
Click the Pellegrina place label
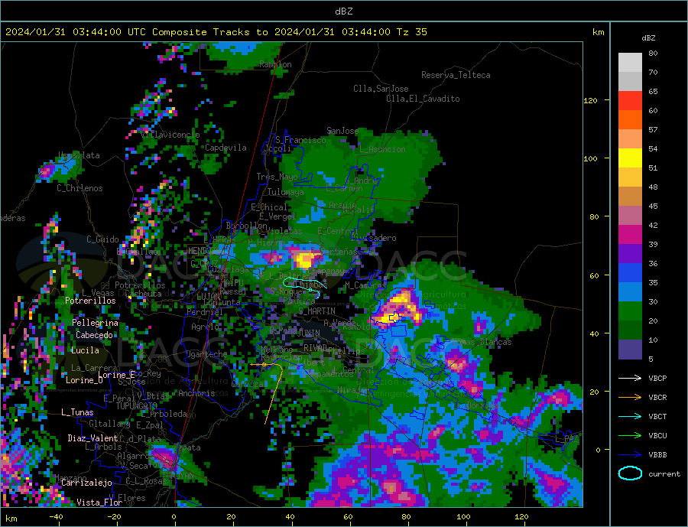(96, 323)
